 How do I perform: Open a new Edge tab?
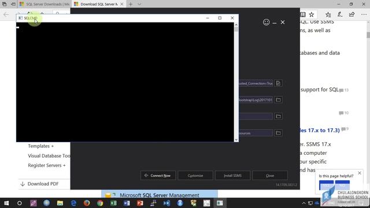(131, 4)
